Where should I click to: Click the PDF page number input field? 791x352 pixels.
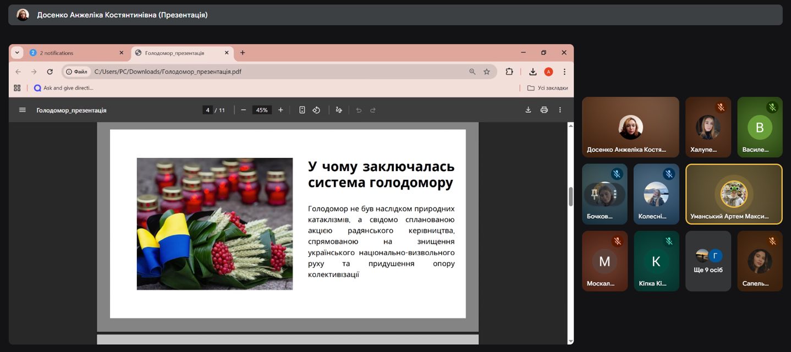click(208, 110)
